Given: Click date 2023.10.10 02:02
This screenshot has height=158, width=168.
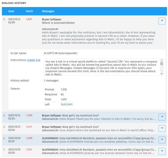Looking at the screenshot, I should (x=14, y=151).
